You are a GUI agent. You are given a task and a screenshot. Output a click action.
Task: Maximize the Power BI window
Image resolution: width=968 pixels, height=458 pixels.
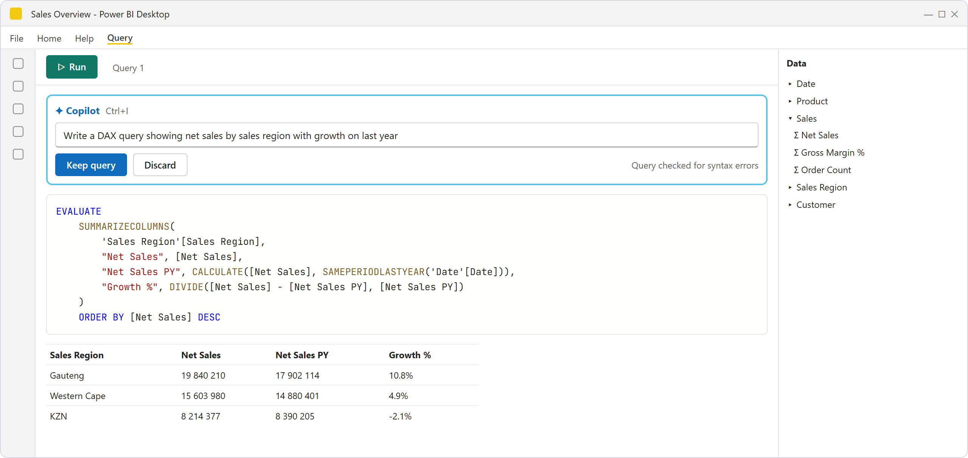pos(942,14)
